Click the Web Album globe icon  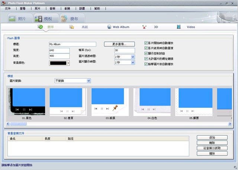click(x=109, y=27)
